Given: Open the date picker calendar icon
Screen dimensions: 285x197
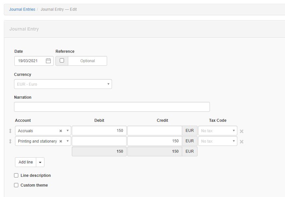Looking at the screenshot, I should coord(48,61).
